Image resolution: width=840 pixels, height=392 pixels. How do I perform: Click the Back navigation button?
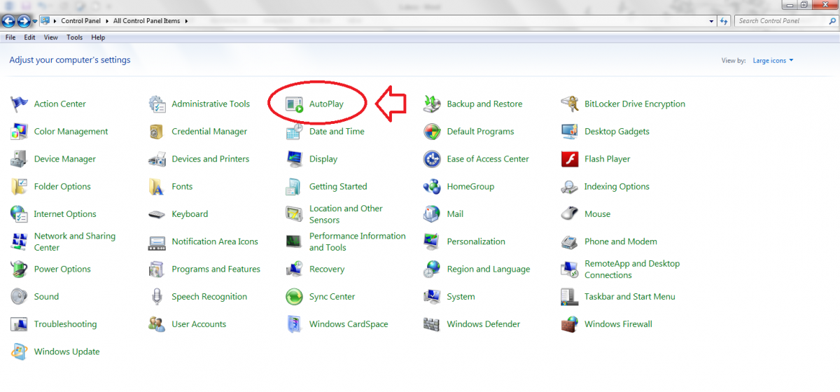[x=9, y=21]
